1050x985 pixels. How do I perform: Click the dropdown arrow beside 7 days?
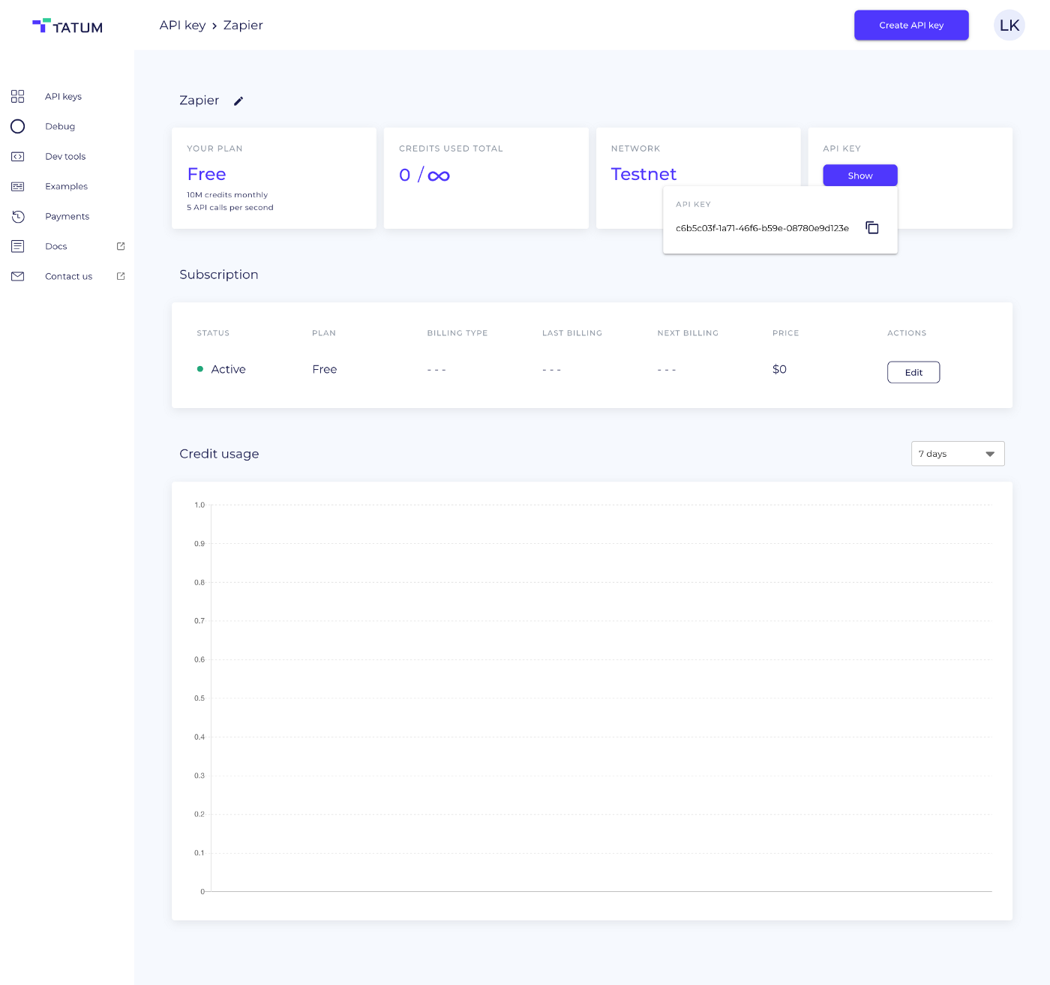(x=990, y=454)
